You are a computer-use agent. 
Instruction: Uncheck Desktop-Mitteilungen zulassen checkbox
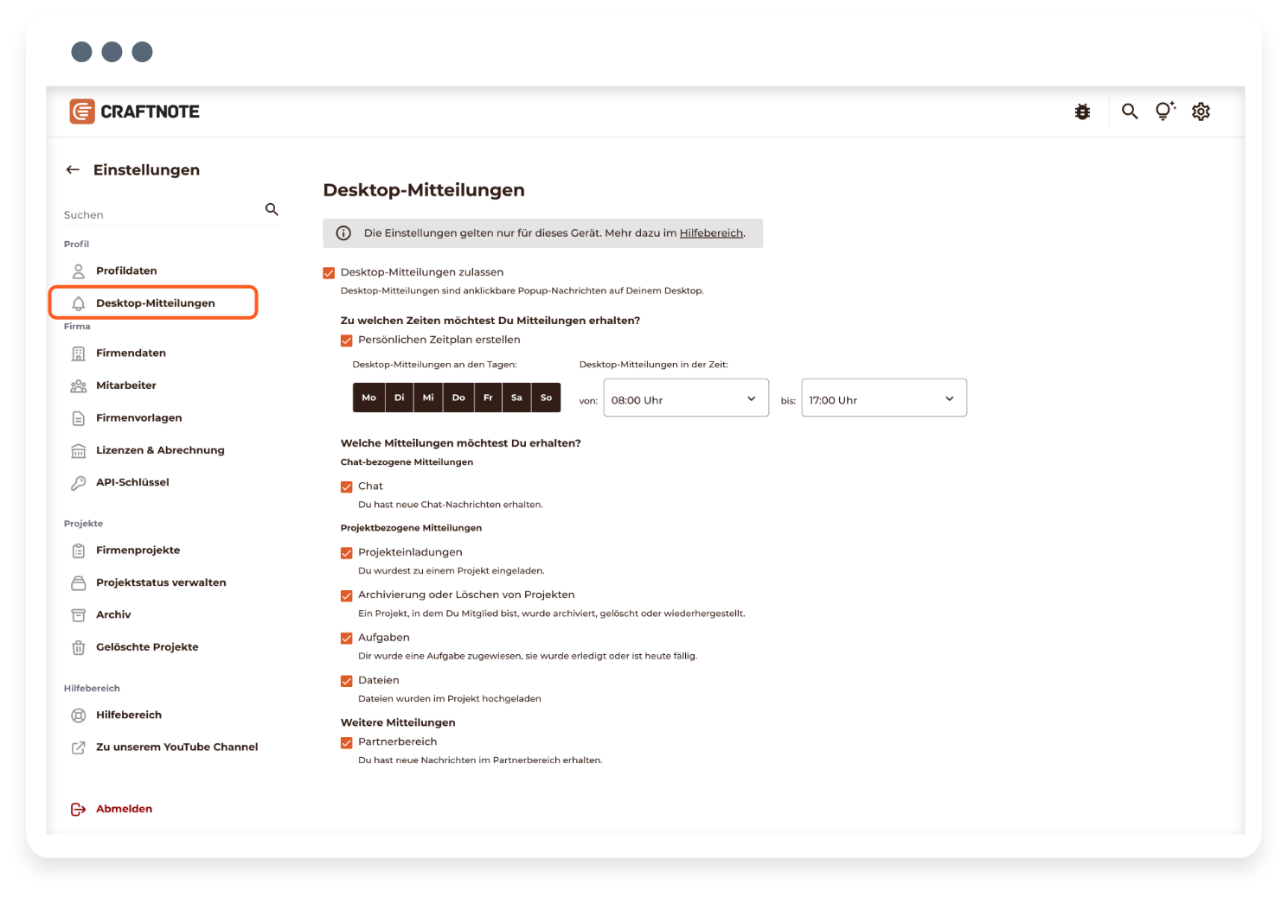click(329, 273)
